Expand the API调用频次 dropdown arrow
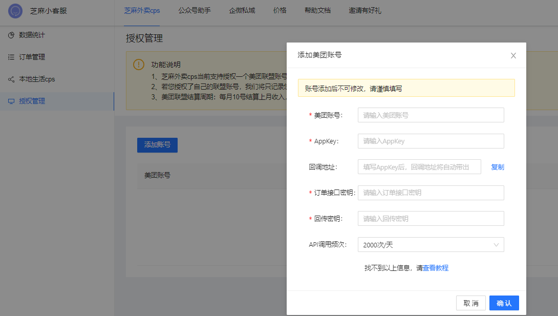The image size is (558, 316). 496,245
